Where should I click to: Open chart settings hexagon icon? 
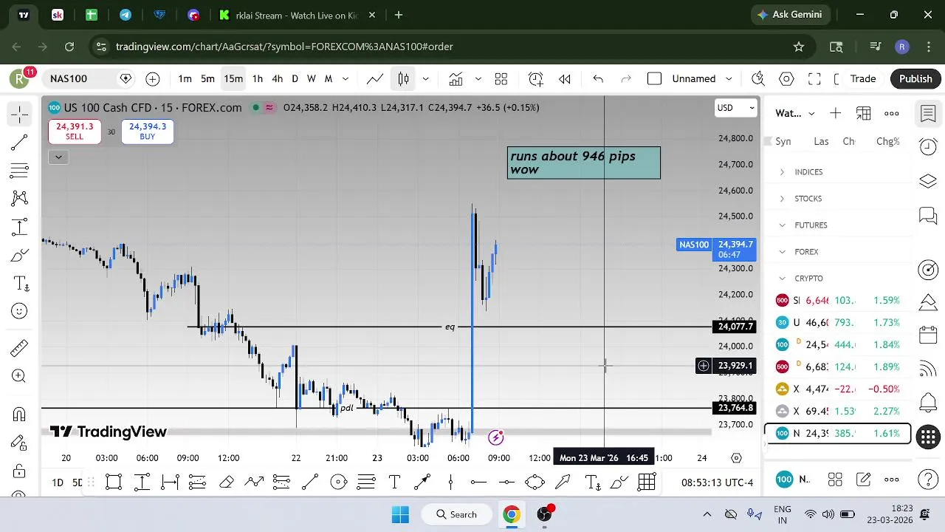[x=786, y=79]
